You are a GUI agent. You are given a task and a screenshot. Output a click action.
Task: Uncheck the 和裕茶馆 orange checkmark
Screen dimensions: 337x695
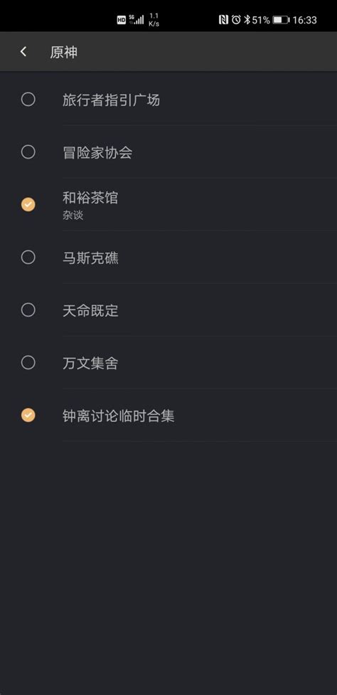pyautogui.click(x=28, y=205)
